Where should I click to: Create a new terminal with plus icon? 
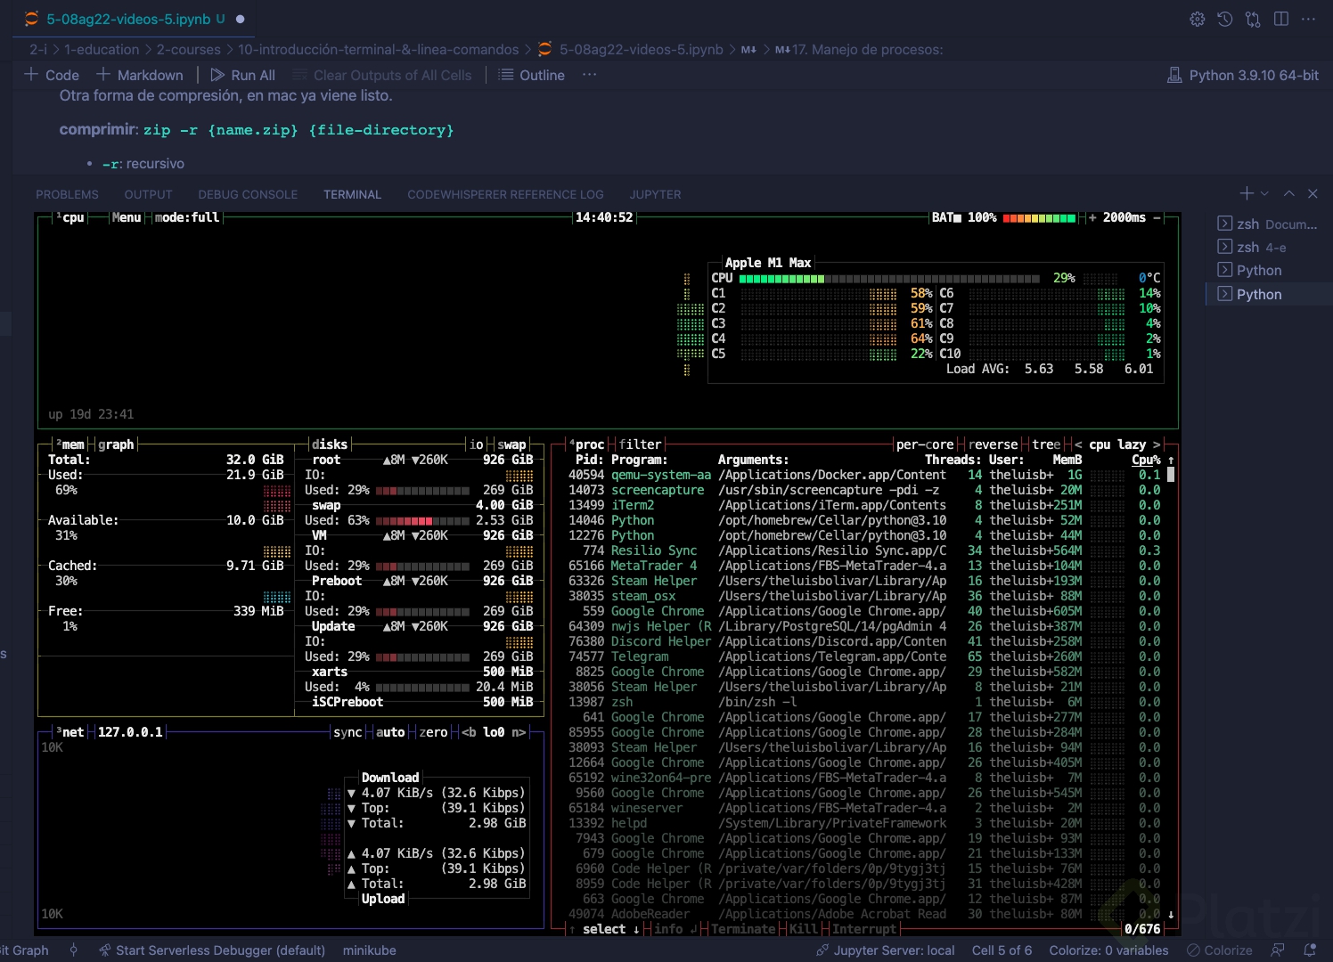(x=1247, y=193)
